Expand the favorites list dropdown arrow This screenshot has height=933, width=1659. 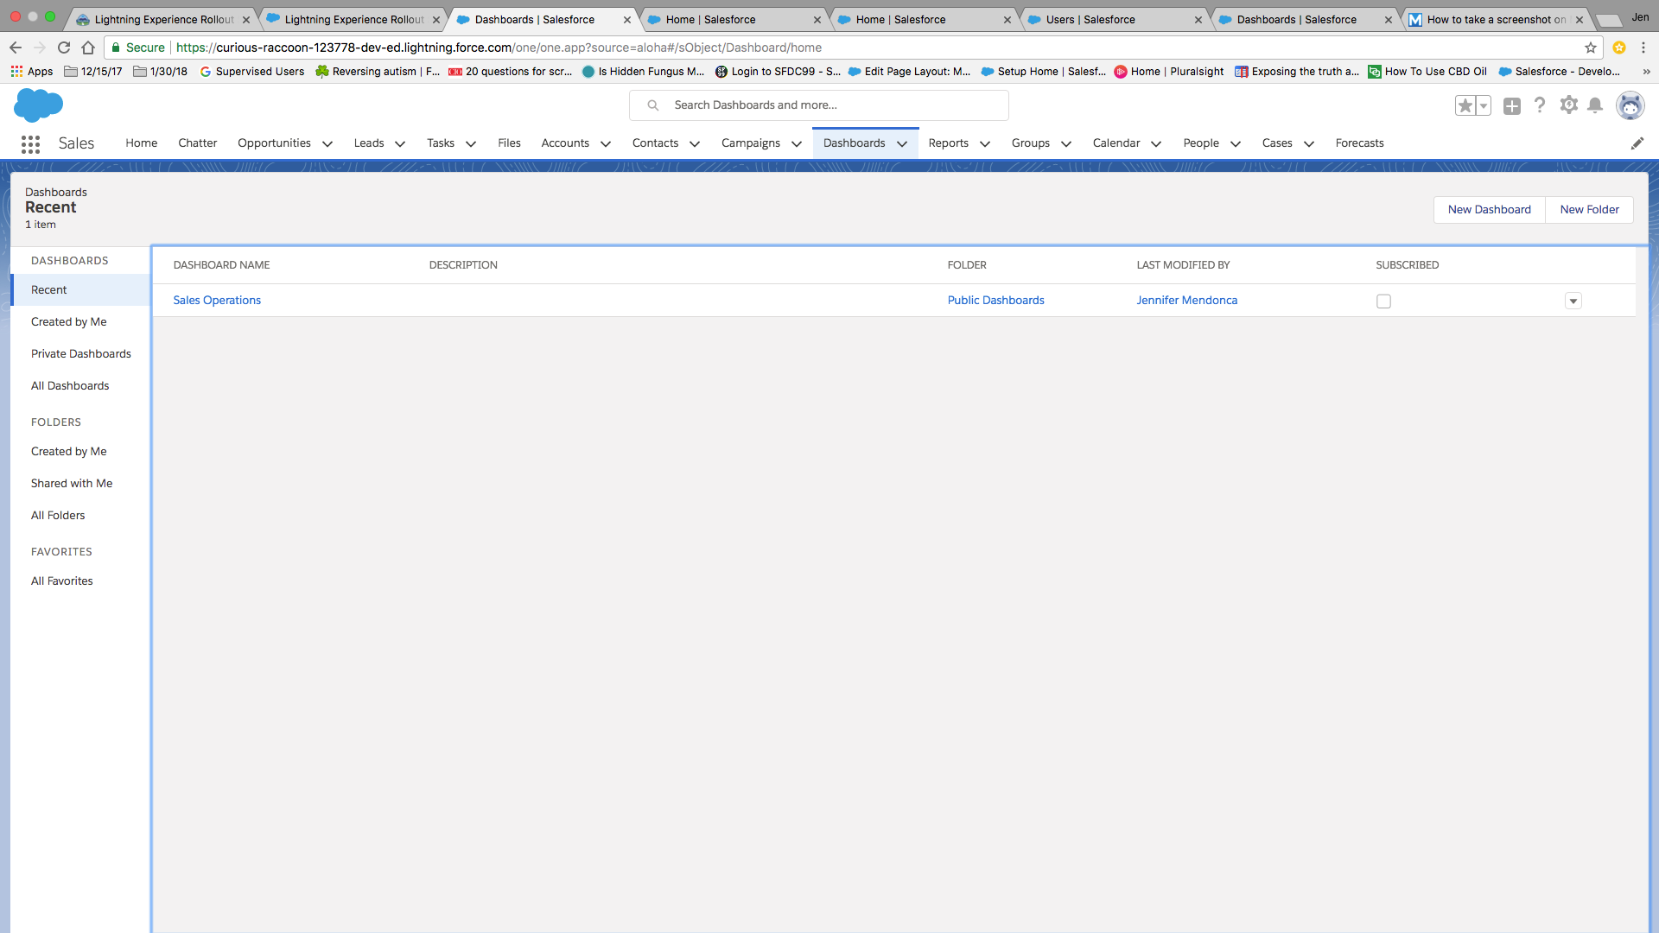coord(1484,106)
